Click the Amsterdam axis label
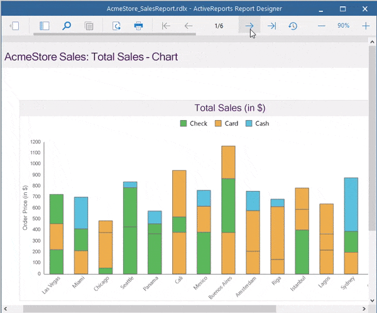This screenshot has width=377, height=313. 246,287
